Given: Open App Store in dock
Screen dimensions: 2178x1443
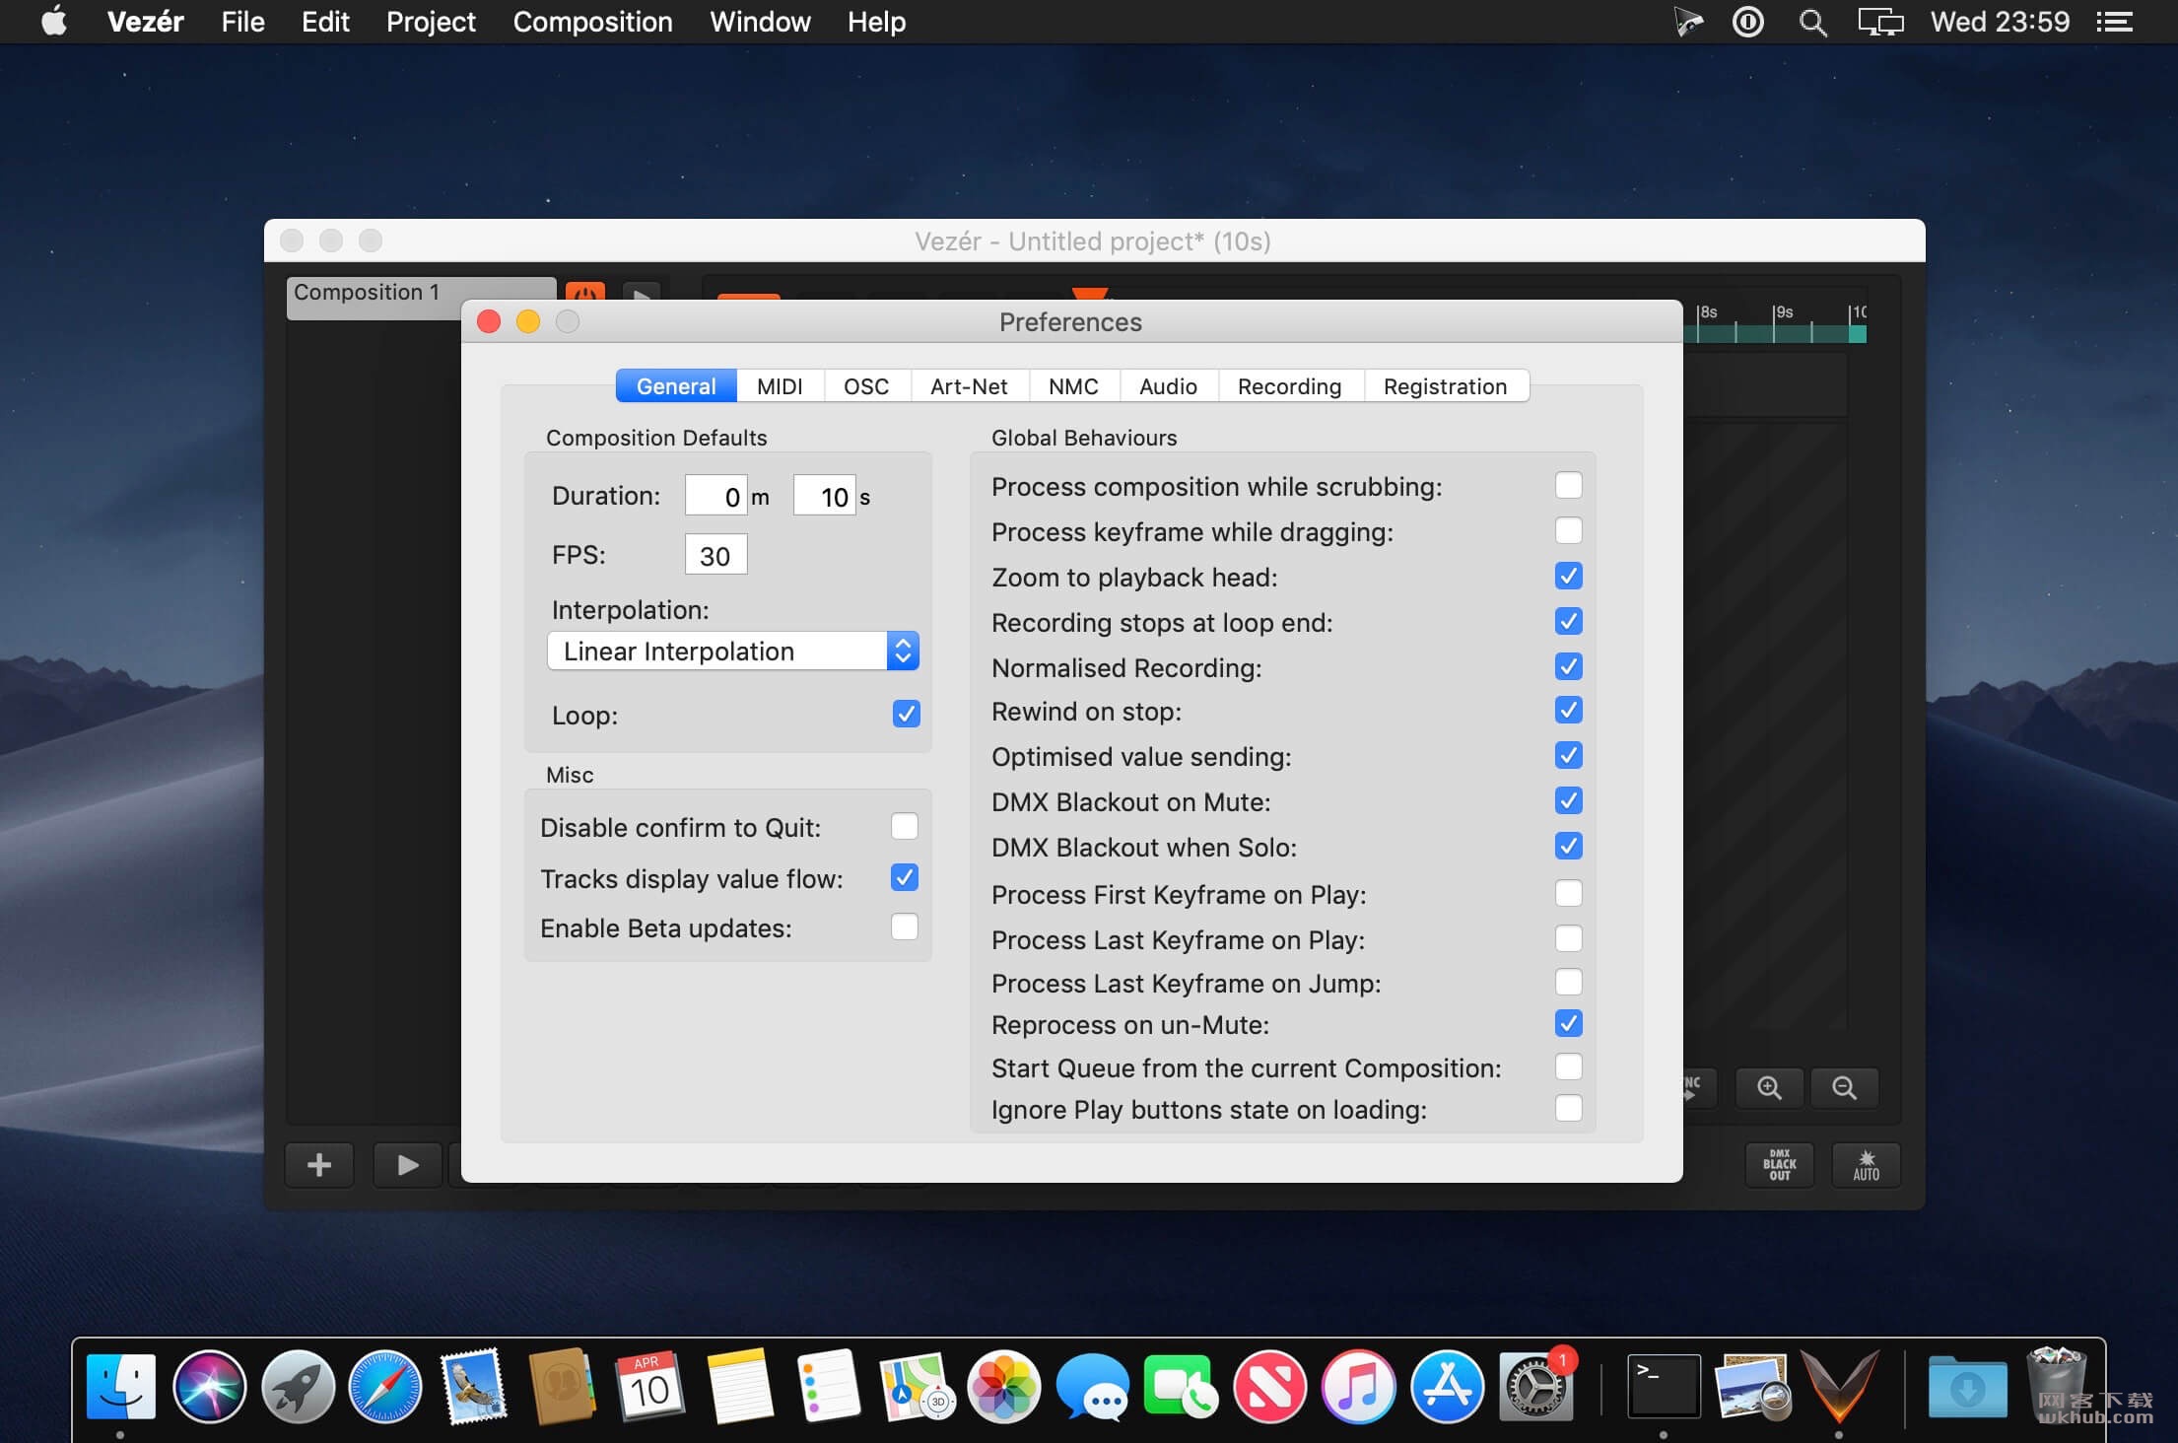Looking at the screenshot, I should [x=1447, y=1387].
